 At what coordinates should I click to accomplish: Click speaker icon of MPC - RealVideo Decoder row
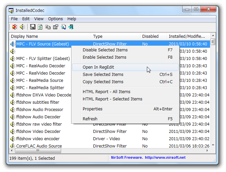(13, 73)
